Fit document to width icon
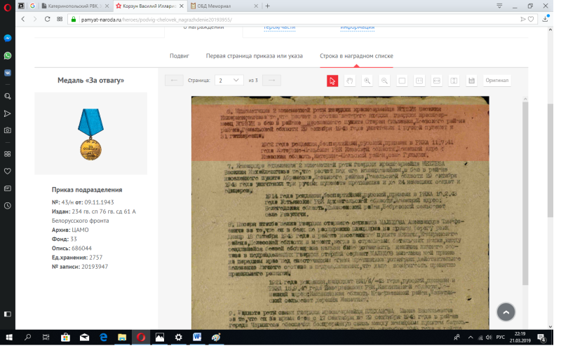This screenshot has width=561, height=348. click(x=437, y=81)
